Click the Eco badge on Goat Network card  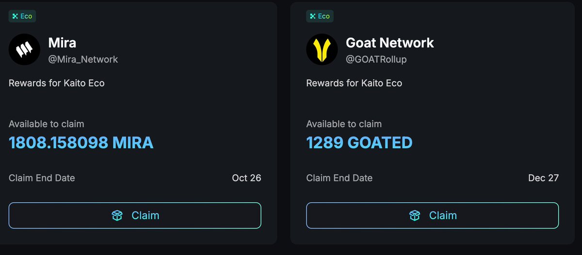coord(319,16)
